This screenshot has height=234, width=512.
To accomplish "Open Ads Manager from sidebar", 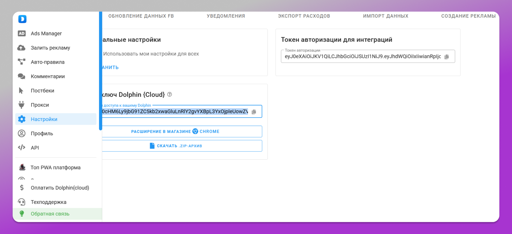I will (x=56, y=33).
